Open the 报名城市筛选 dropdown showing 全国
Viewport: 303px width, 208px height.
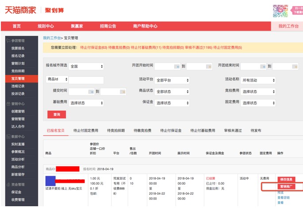coord(87,67)
